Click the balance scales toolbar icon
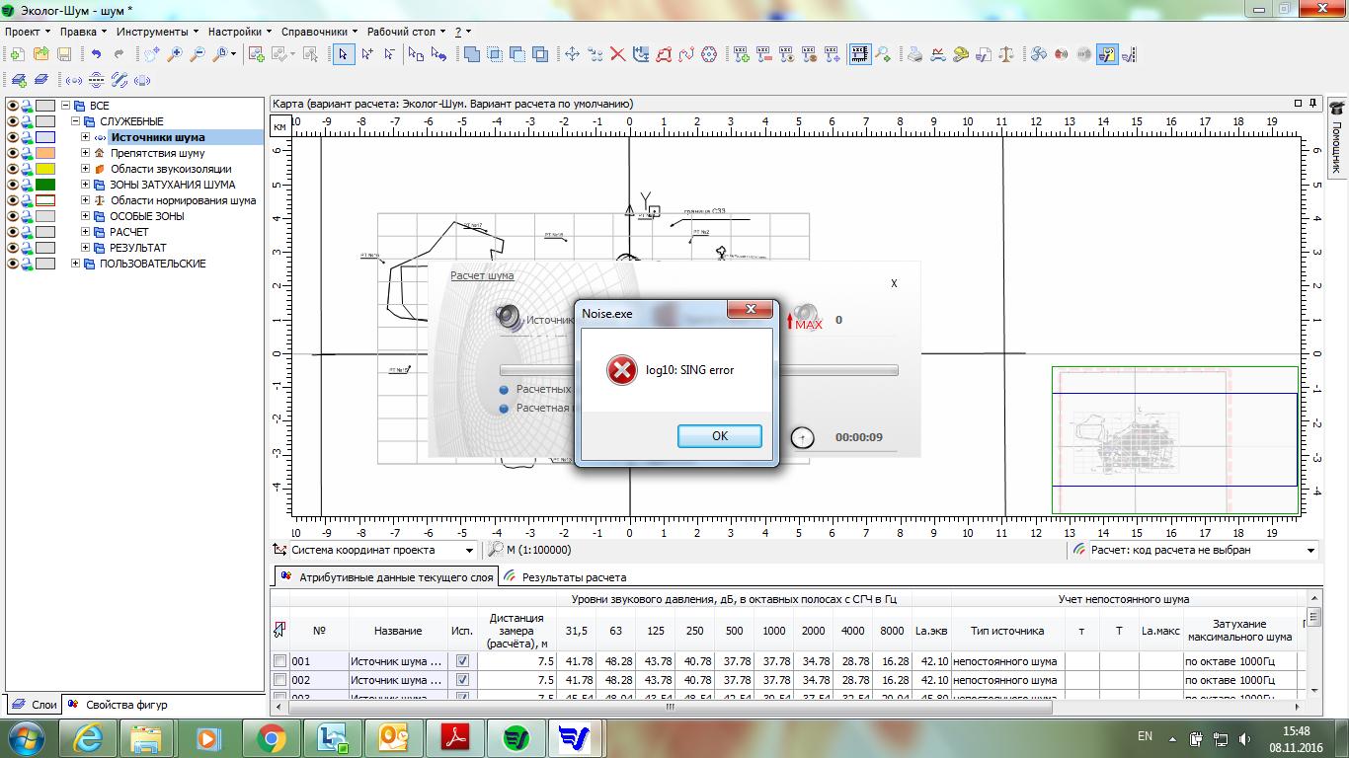 click(1006, 54)
